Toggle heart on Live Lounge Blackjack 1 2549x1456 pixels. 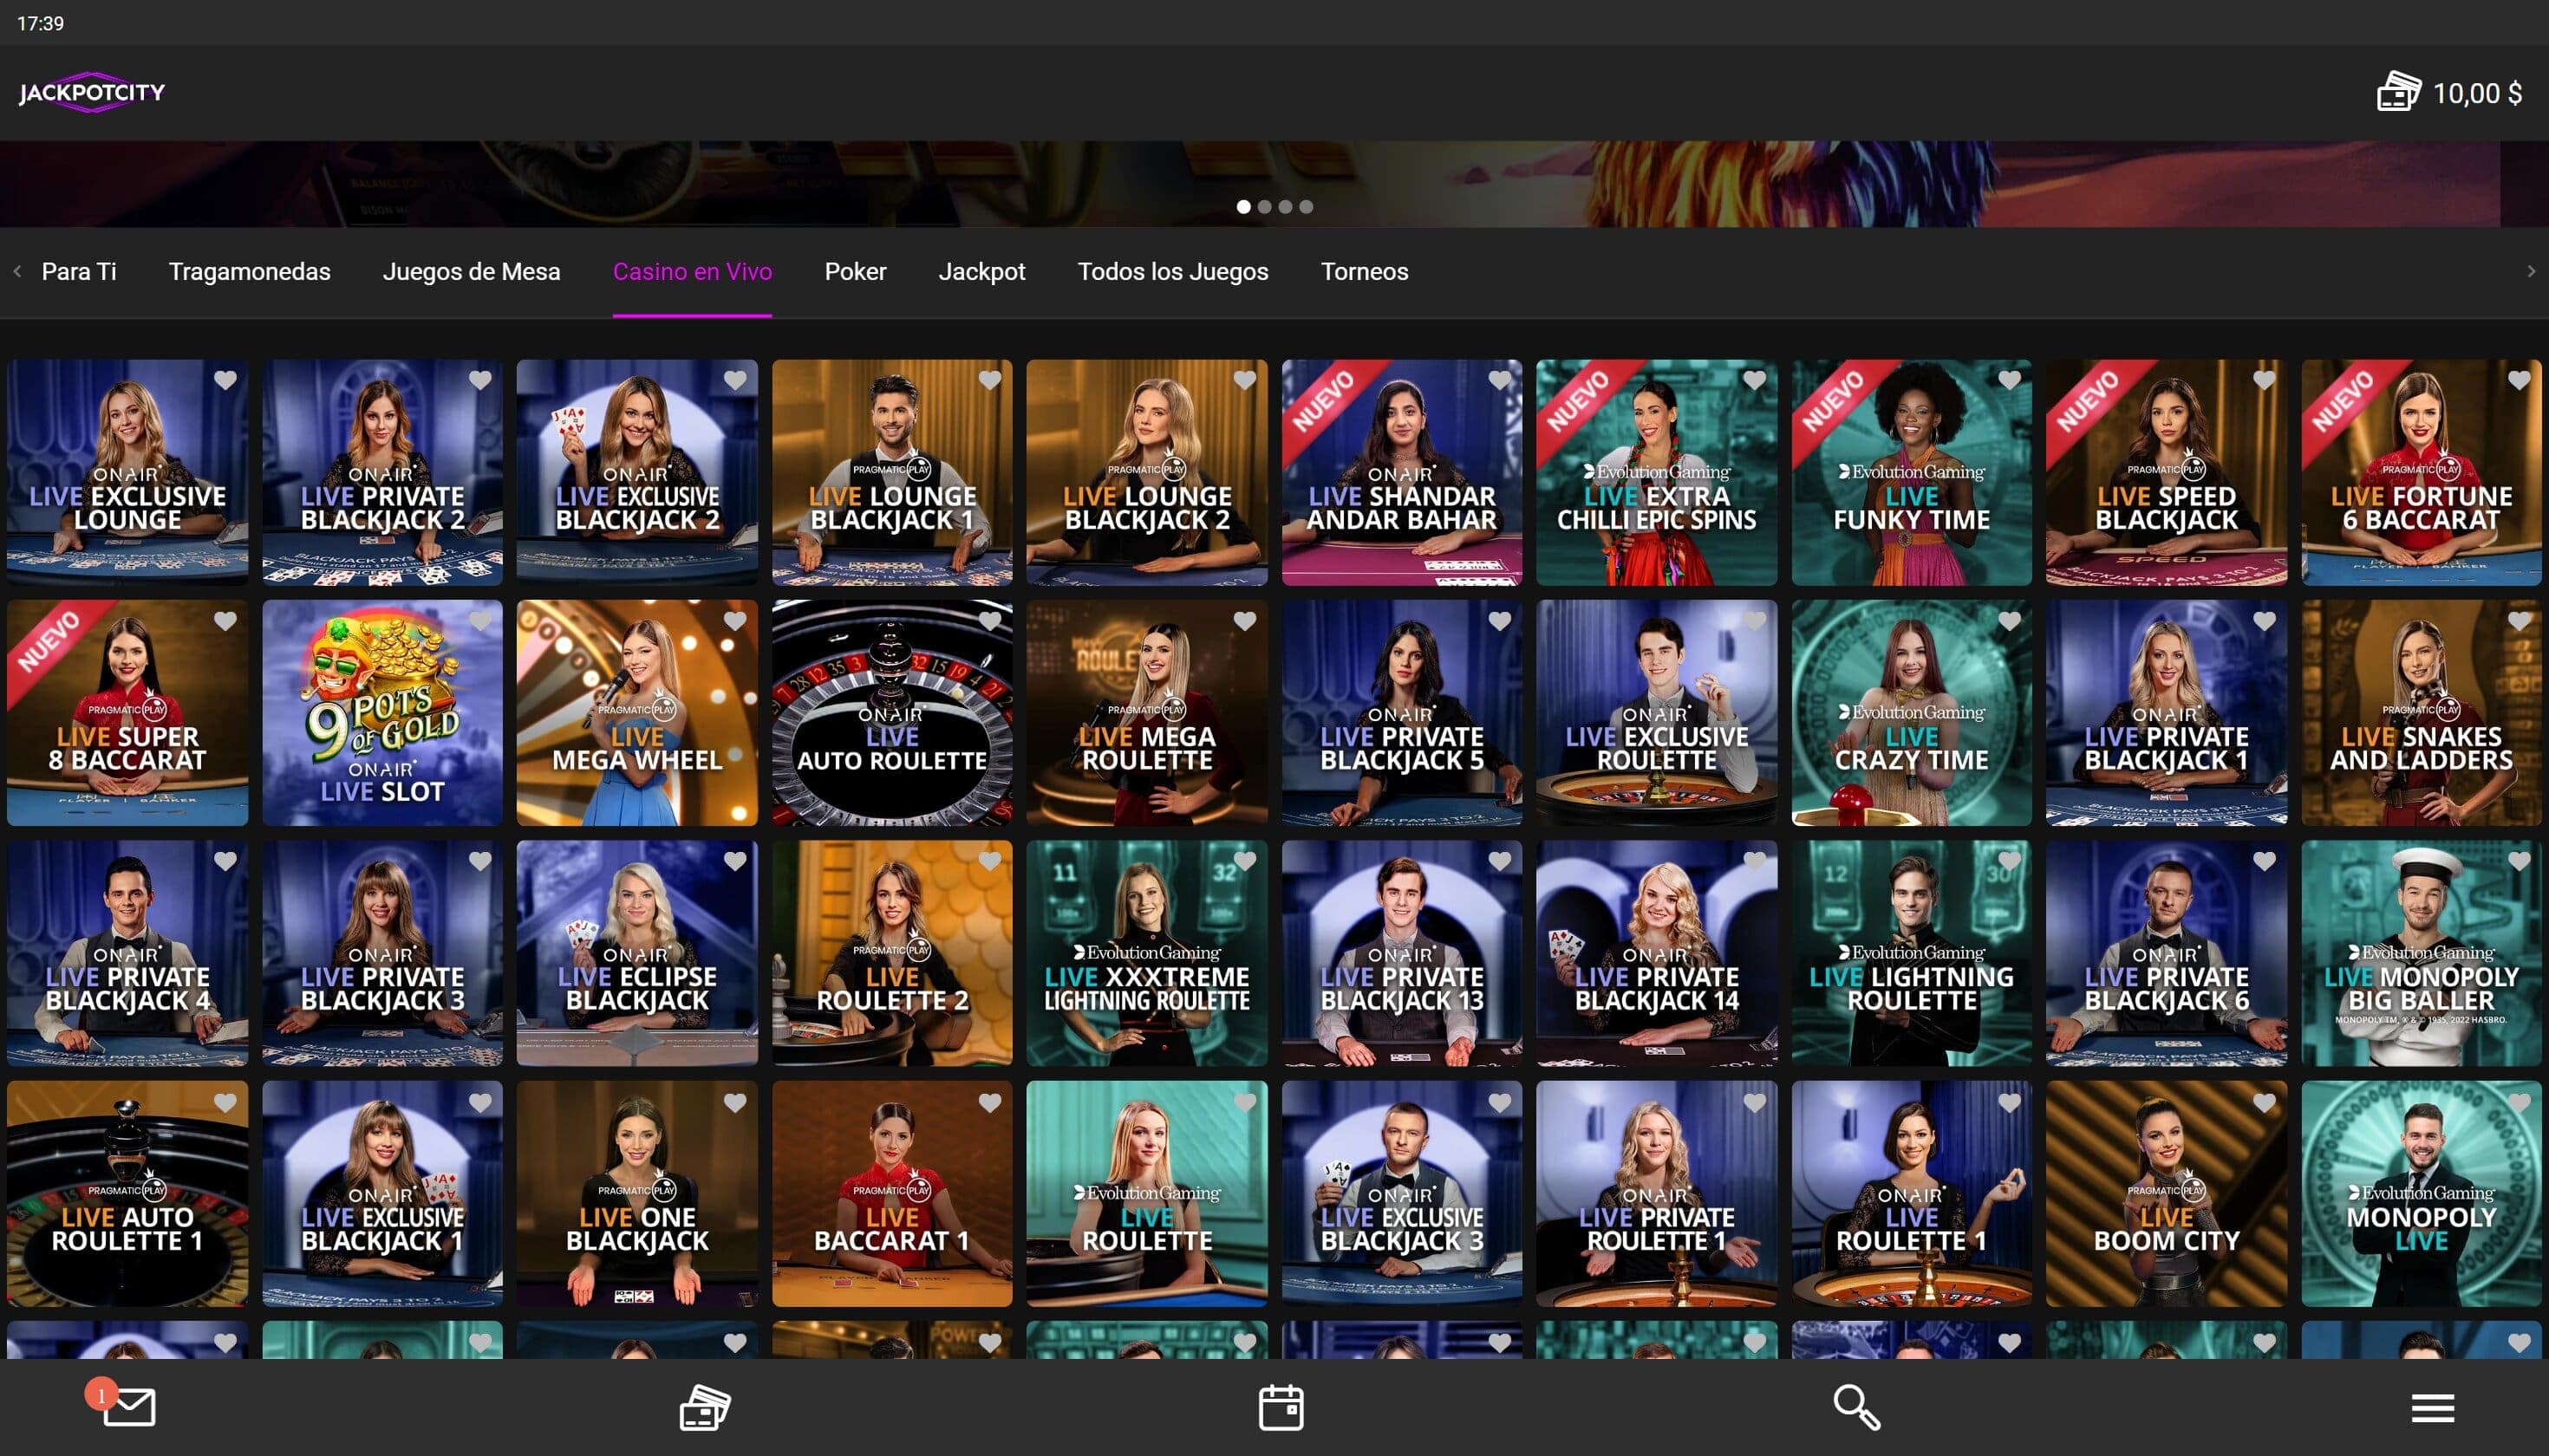989,380
